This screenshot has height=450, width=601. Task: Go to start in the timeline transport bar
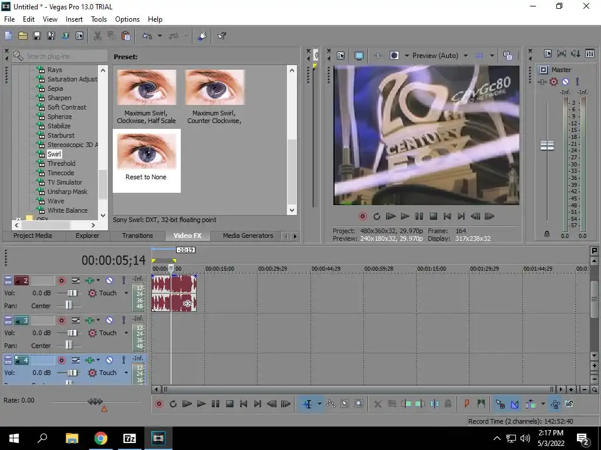(244, 404)
